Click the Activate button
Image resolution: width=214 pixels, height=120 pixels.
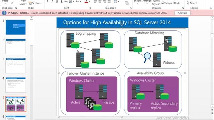182,13
